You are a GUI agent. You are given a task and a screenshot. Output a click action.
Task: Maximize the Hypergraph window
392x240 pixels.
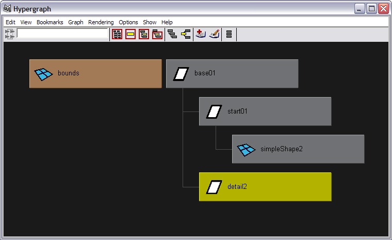371,8
